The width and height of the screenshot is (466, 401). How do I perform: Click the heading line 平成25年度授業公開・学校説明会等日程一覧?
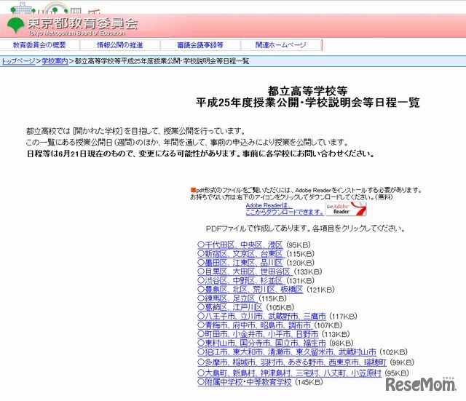point(307,103)
